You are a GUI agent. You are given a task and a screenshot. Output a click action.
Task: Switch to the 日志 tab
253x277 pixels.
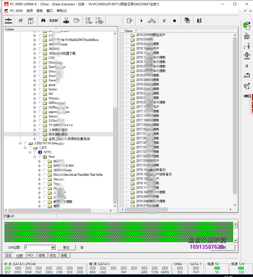8,255
